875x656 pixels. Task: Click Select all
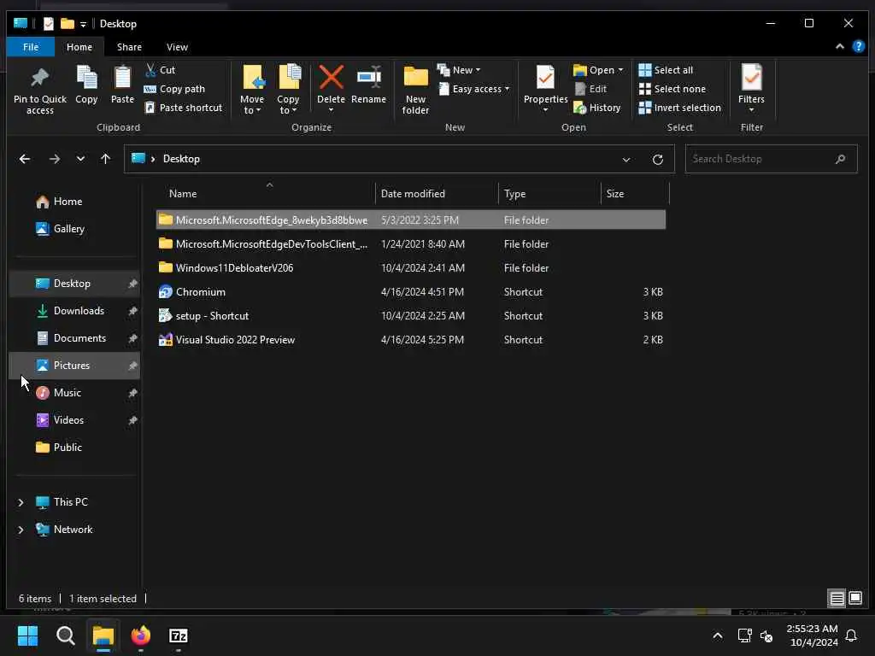tap(666, 70)
